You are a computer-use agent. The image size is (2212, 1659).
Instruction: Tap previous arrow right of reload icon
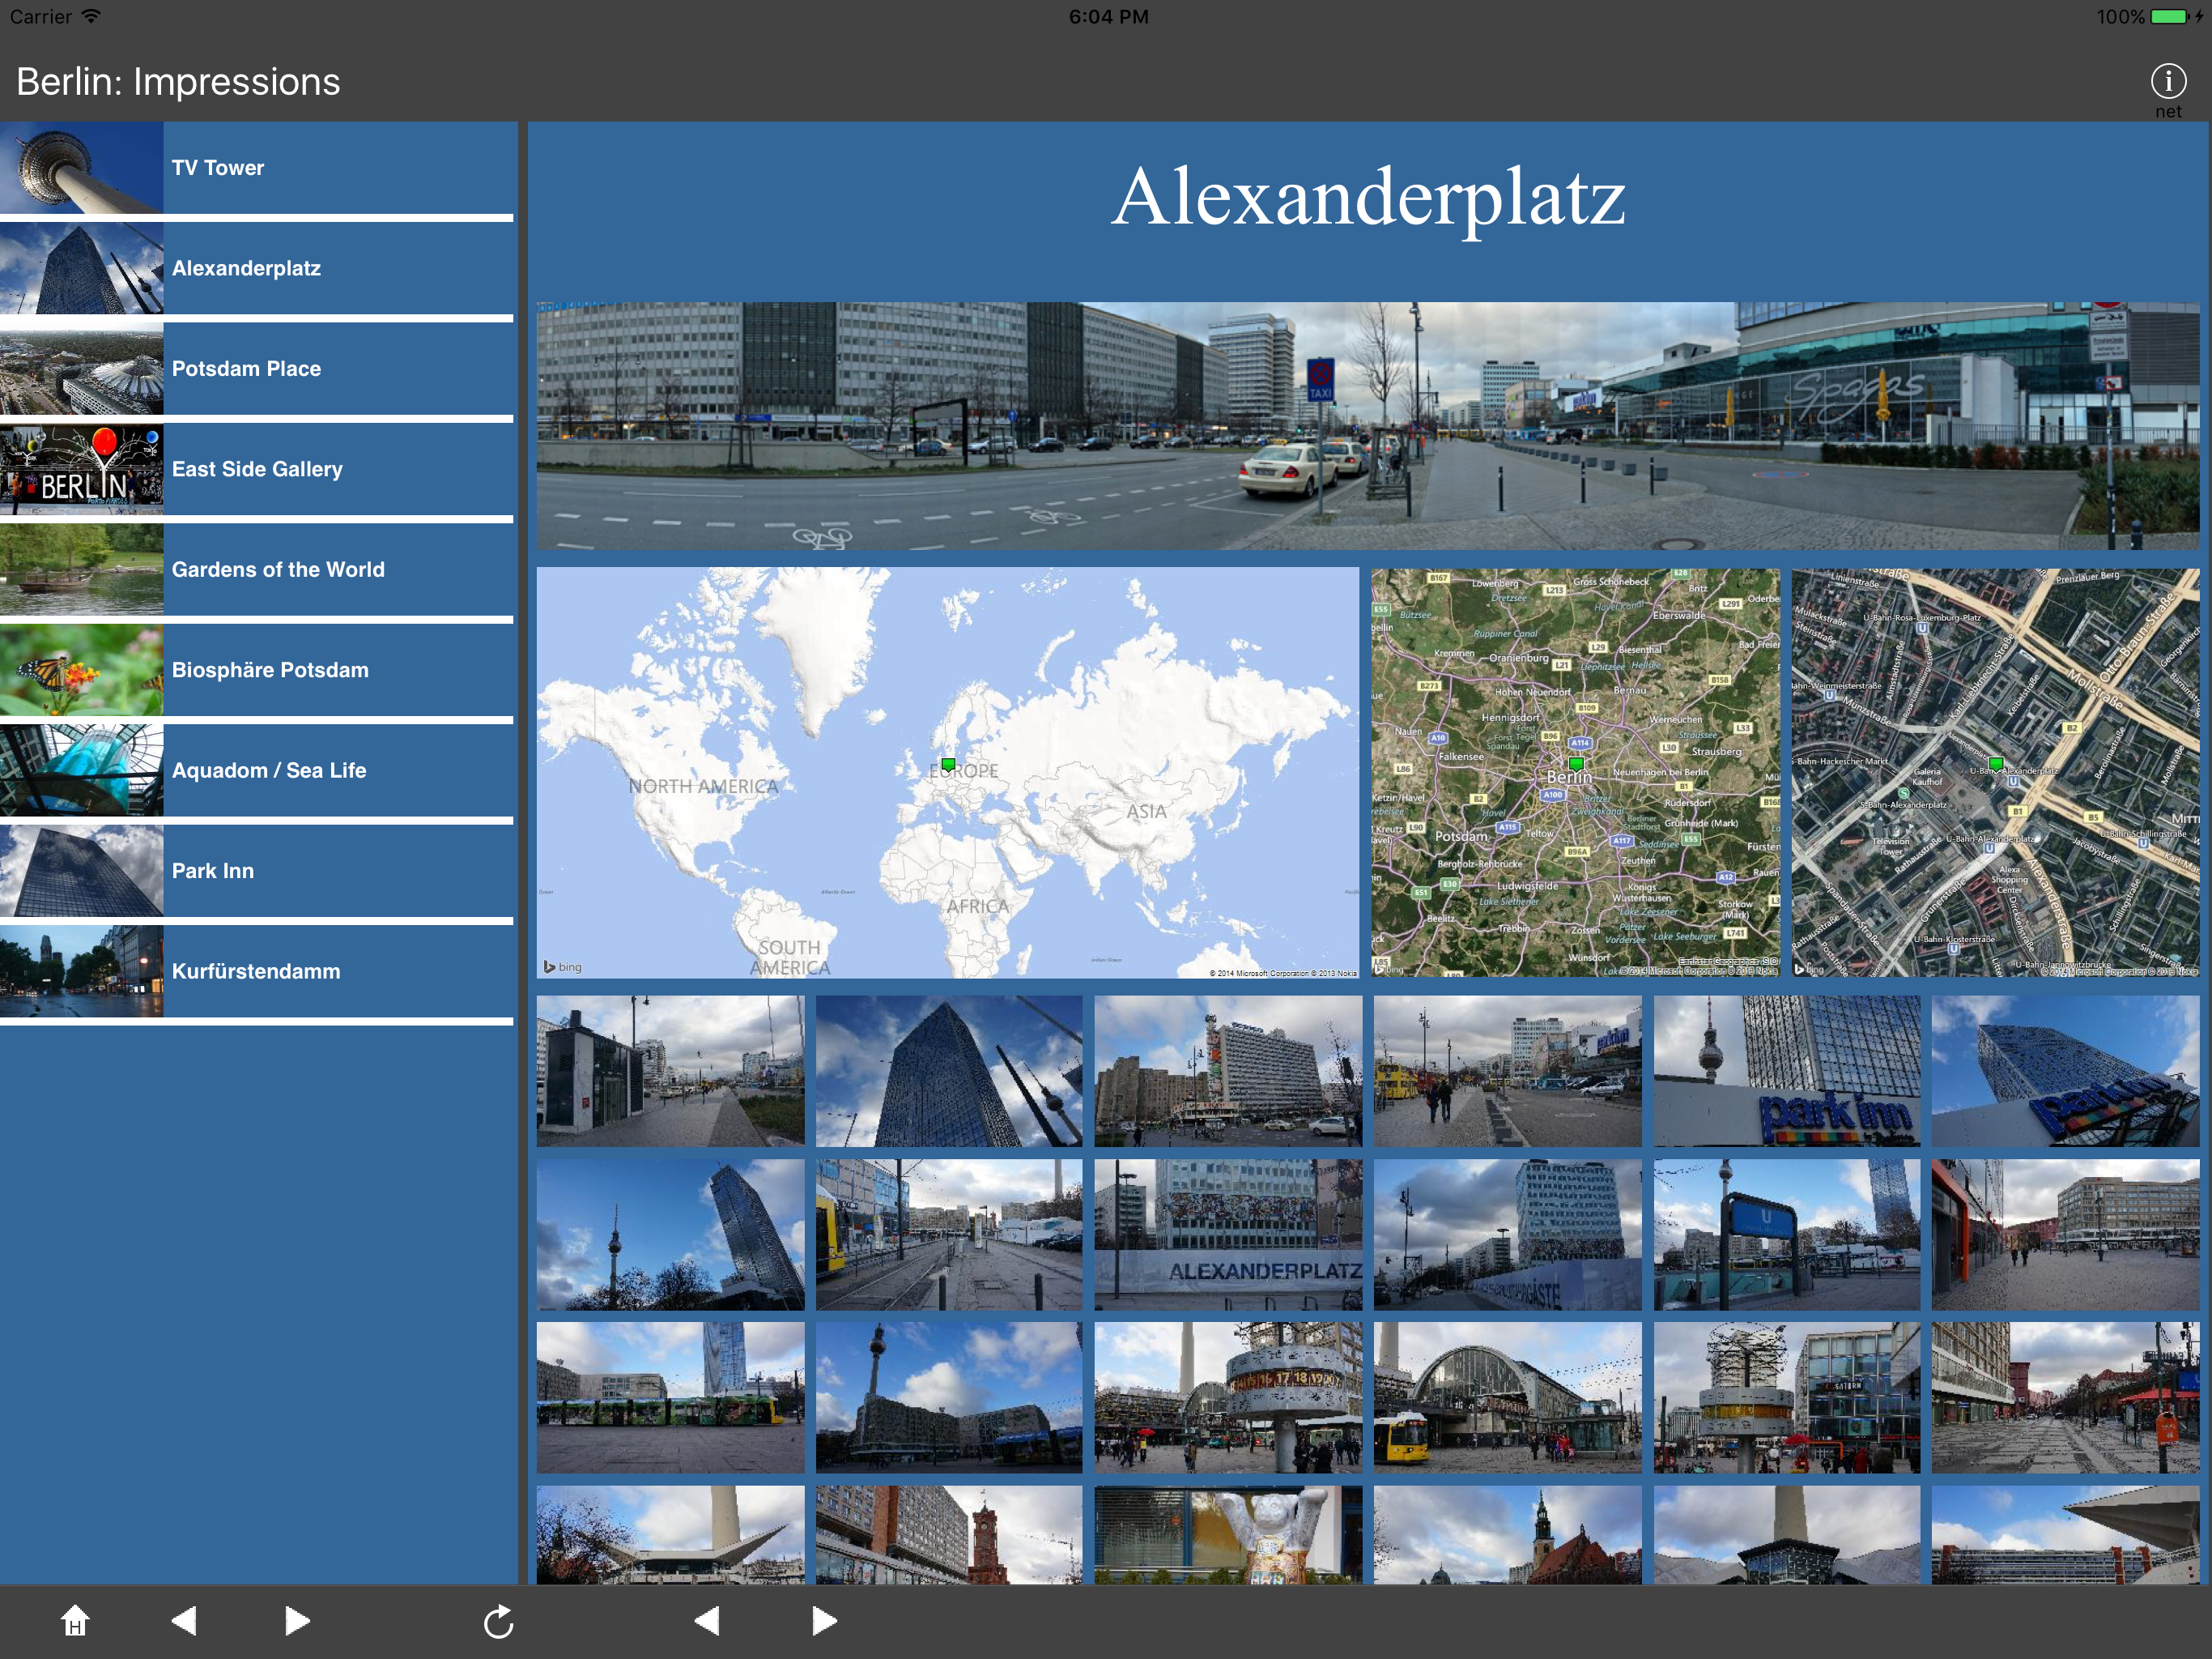pos(707,1620)
